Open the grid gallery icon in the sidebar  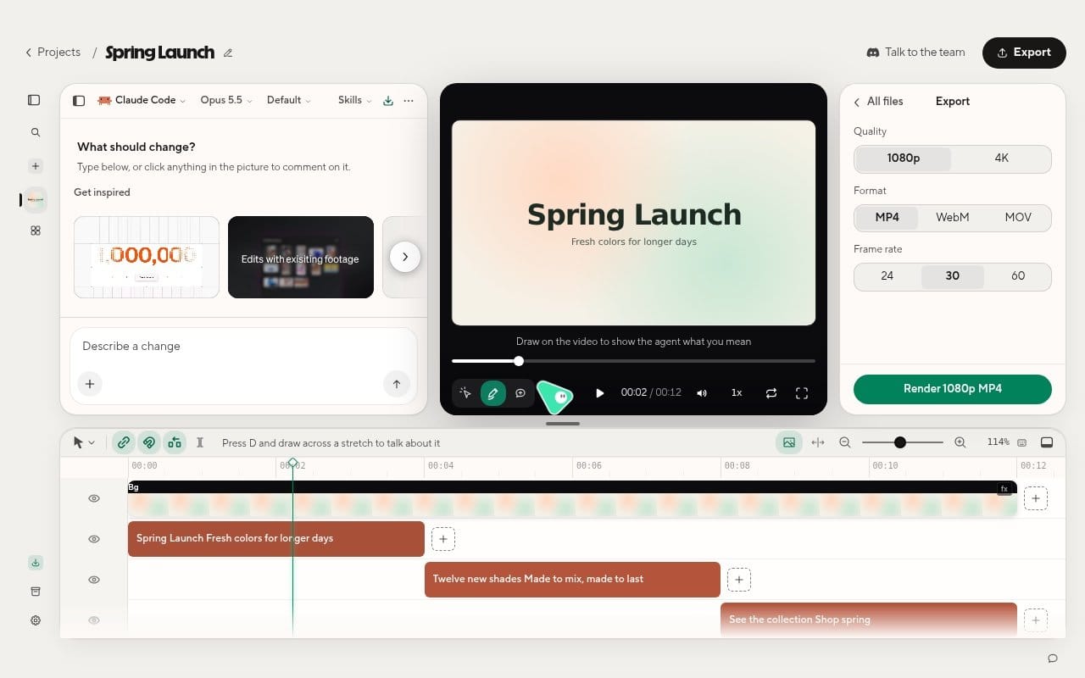click(x=35, y=231)
